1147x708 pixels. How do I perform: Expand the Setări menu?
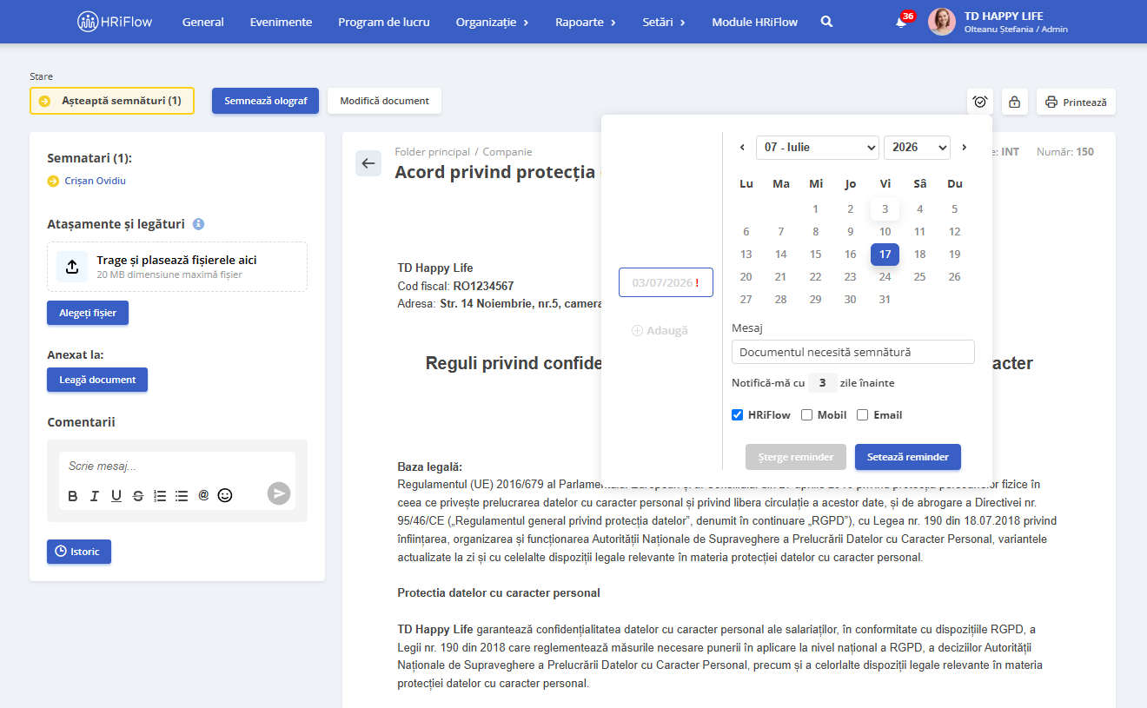click(x=664, y=22)
